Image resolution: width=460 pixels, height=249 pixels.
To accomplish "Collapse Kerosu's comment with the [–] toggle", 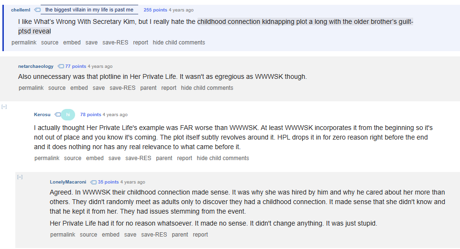I will 4,107.
